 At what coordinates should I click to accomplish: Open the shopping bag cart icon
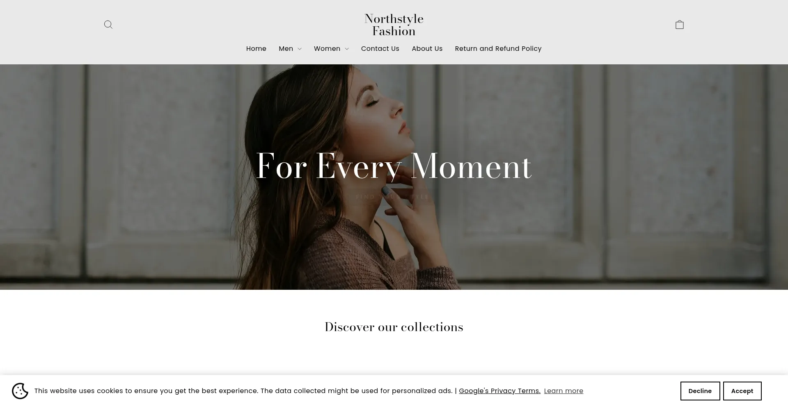[x=680, y=25]
